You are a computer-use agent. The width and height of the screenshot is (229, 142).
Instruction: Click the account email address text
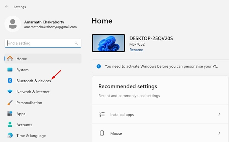pyautogui.click(x=50, y=27)
